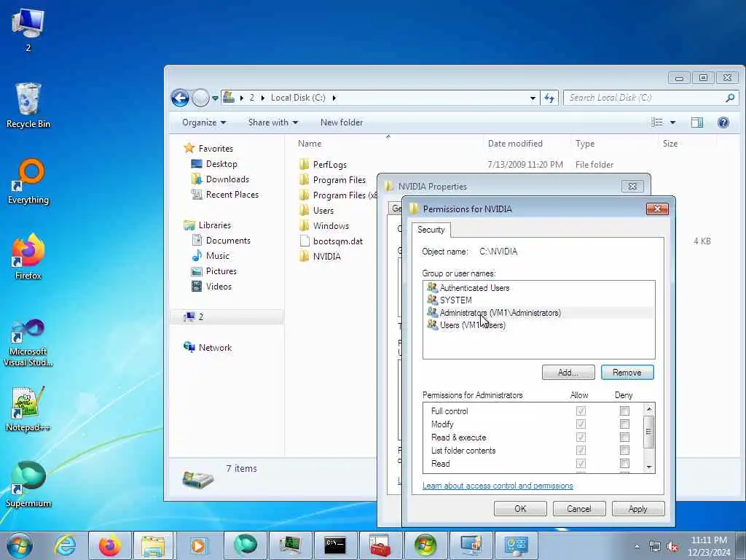Toggle Allow checkbox for List folder contents
746x560 pixels.
click(581, 451)
